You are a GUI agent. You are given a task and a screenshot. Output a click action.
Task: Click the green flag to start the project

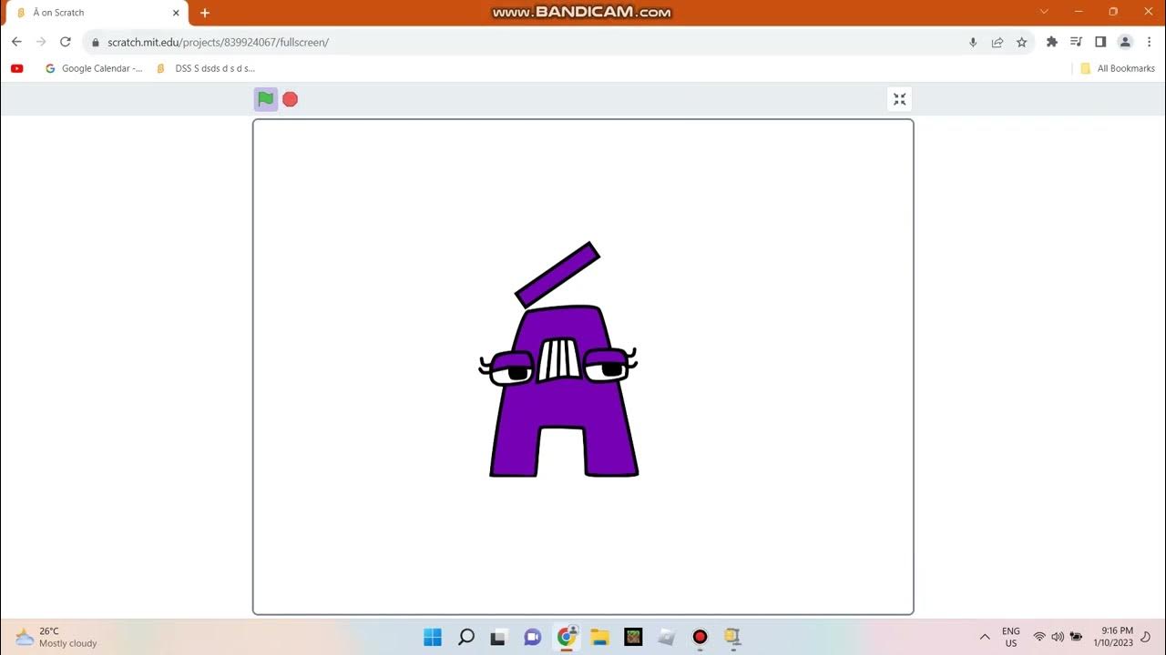[265, 99]
